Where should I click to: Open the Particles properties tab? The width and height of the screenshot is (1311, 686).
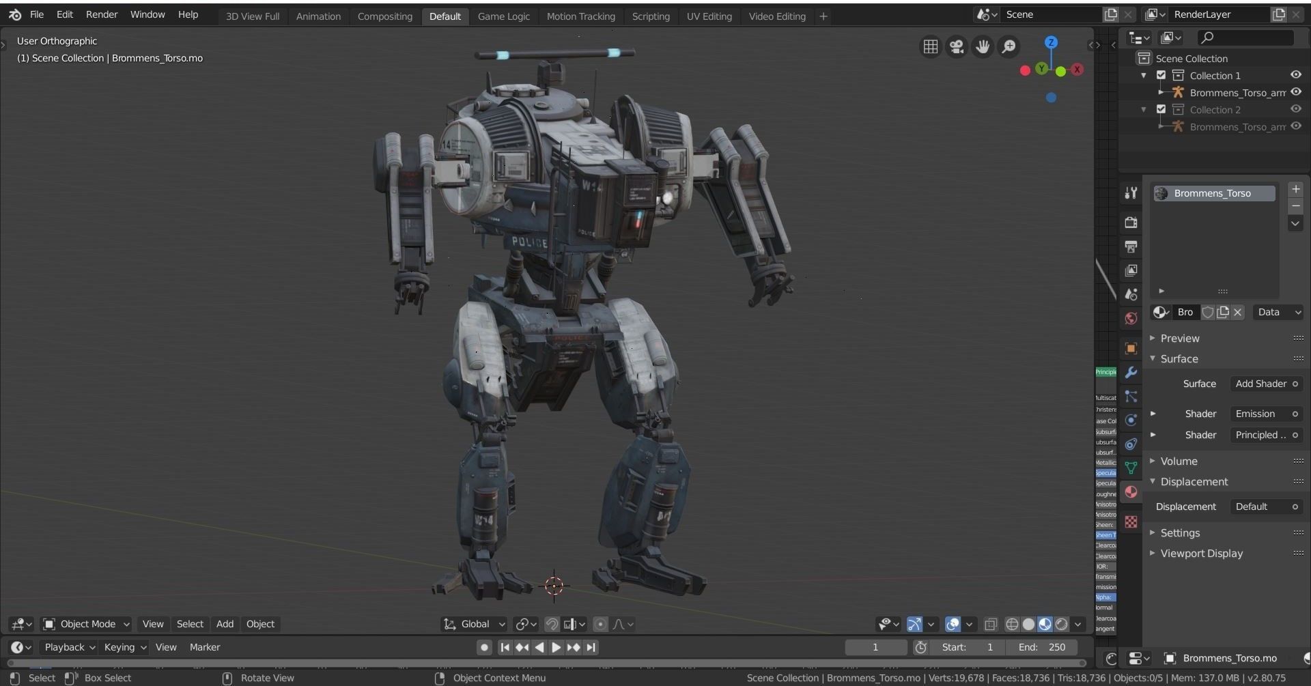pos(1131,396)
